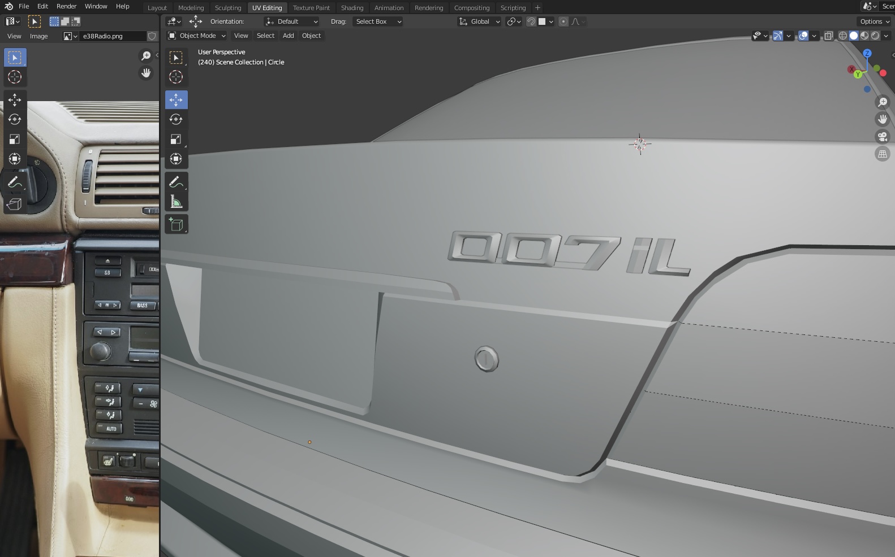Click the tweak select tool button in UV header
Viewport: 895px width, 557px height.
[x=34, y=21]
